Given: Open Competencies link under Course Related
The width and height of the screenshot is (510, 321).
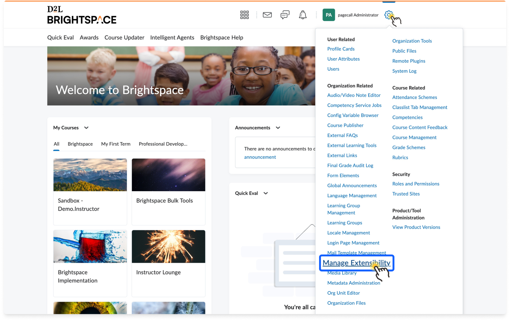Looking at the screenshot, I should [407, 118].
